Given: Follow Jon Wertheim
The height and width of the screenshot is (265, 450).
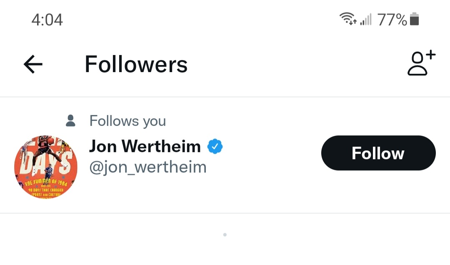Looking at the screenshot, I should coord(378,153).
